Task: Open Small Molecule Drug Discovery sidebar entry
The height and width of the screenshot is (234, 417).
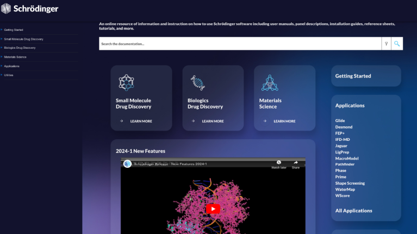Action: click(x=24, y=39)
